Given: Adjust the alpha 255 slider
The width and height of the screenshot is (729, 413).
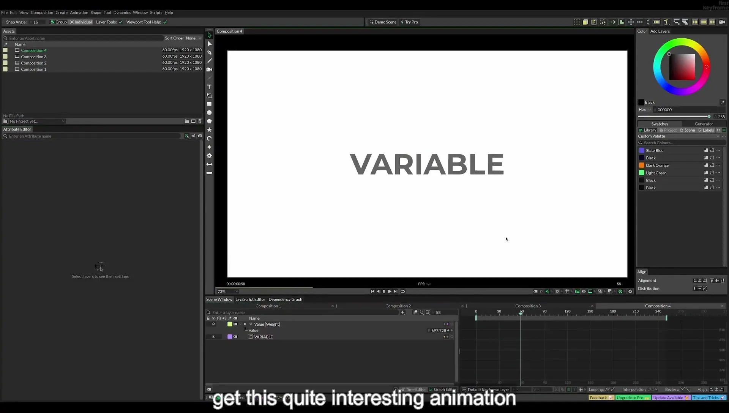Looking at the screenshot, I should click(674, 117).
